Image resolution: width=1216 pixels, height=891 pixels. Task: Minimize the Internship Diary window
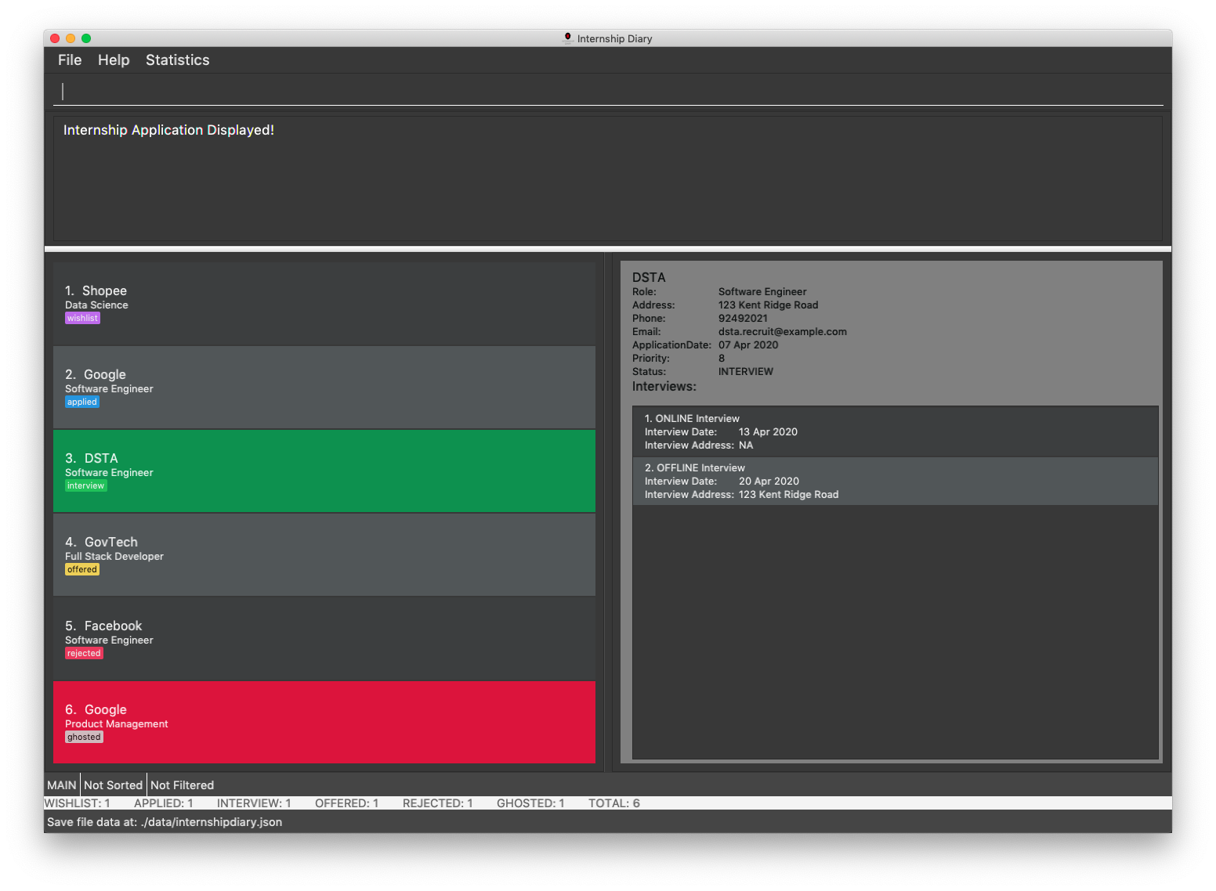[71, 38]
